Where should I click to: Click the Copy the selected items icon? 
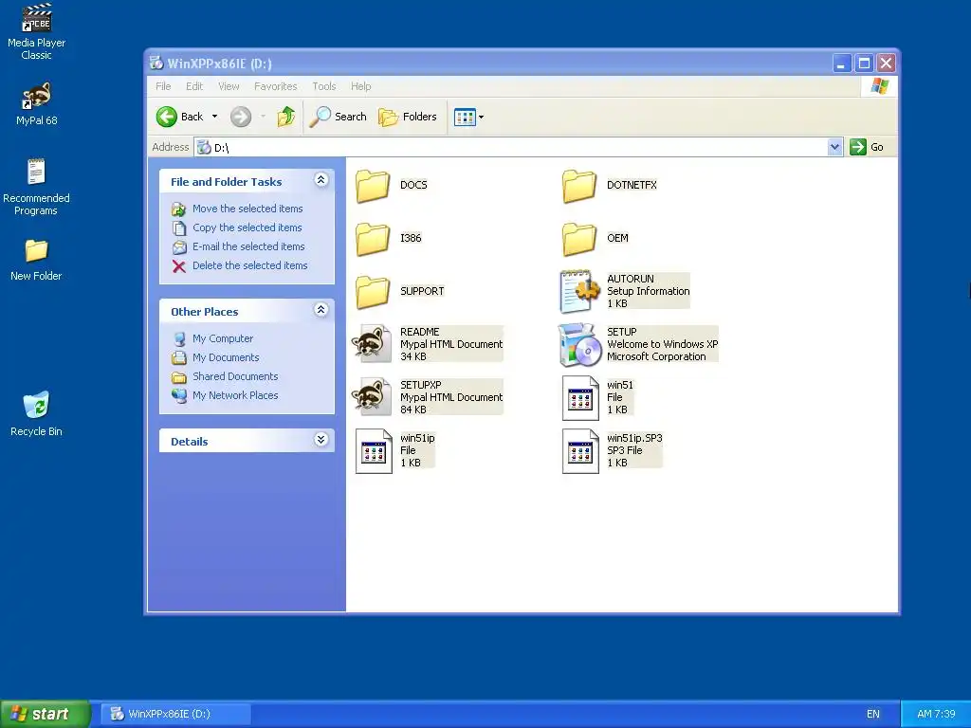(x=179, y=227)
